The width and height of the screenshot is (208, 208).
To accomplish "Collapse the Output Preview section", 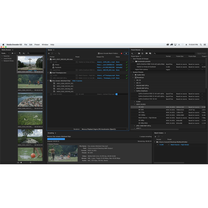I will (x=48, y=144).
